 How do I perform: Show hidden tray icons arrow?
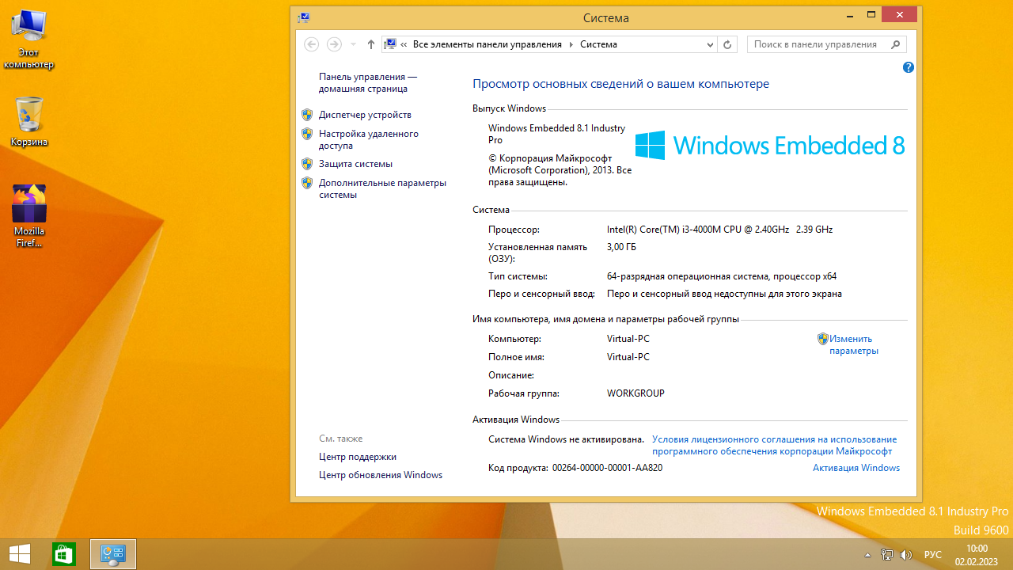tap(867, 555)
